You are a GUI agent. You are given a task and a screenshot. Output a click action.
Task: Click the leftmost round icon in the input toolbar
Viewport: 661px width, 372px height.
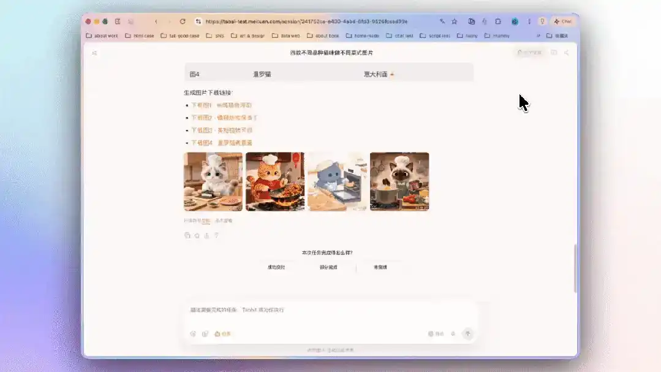(x=193, y=333)
